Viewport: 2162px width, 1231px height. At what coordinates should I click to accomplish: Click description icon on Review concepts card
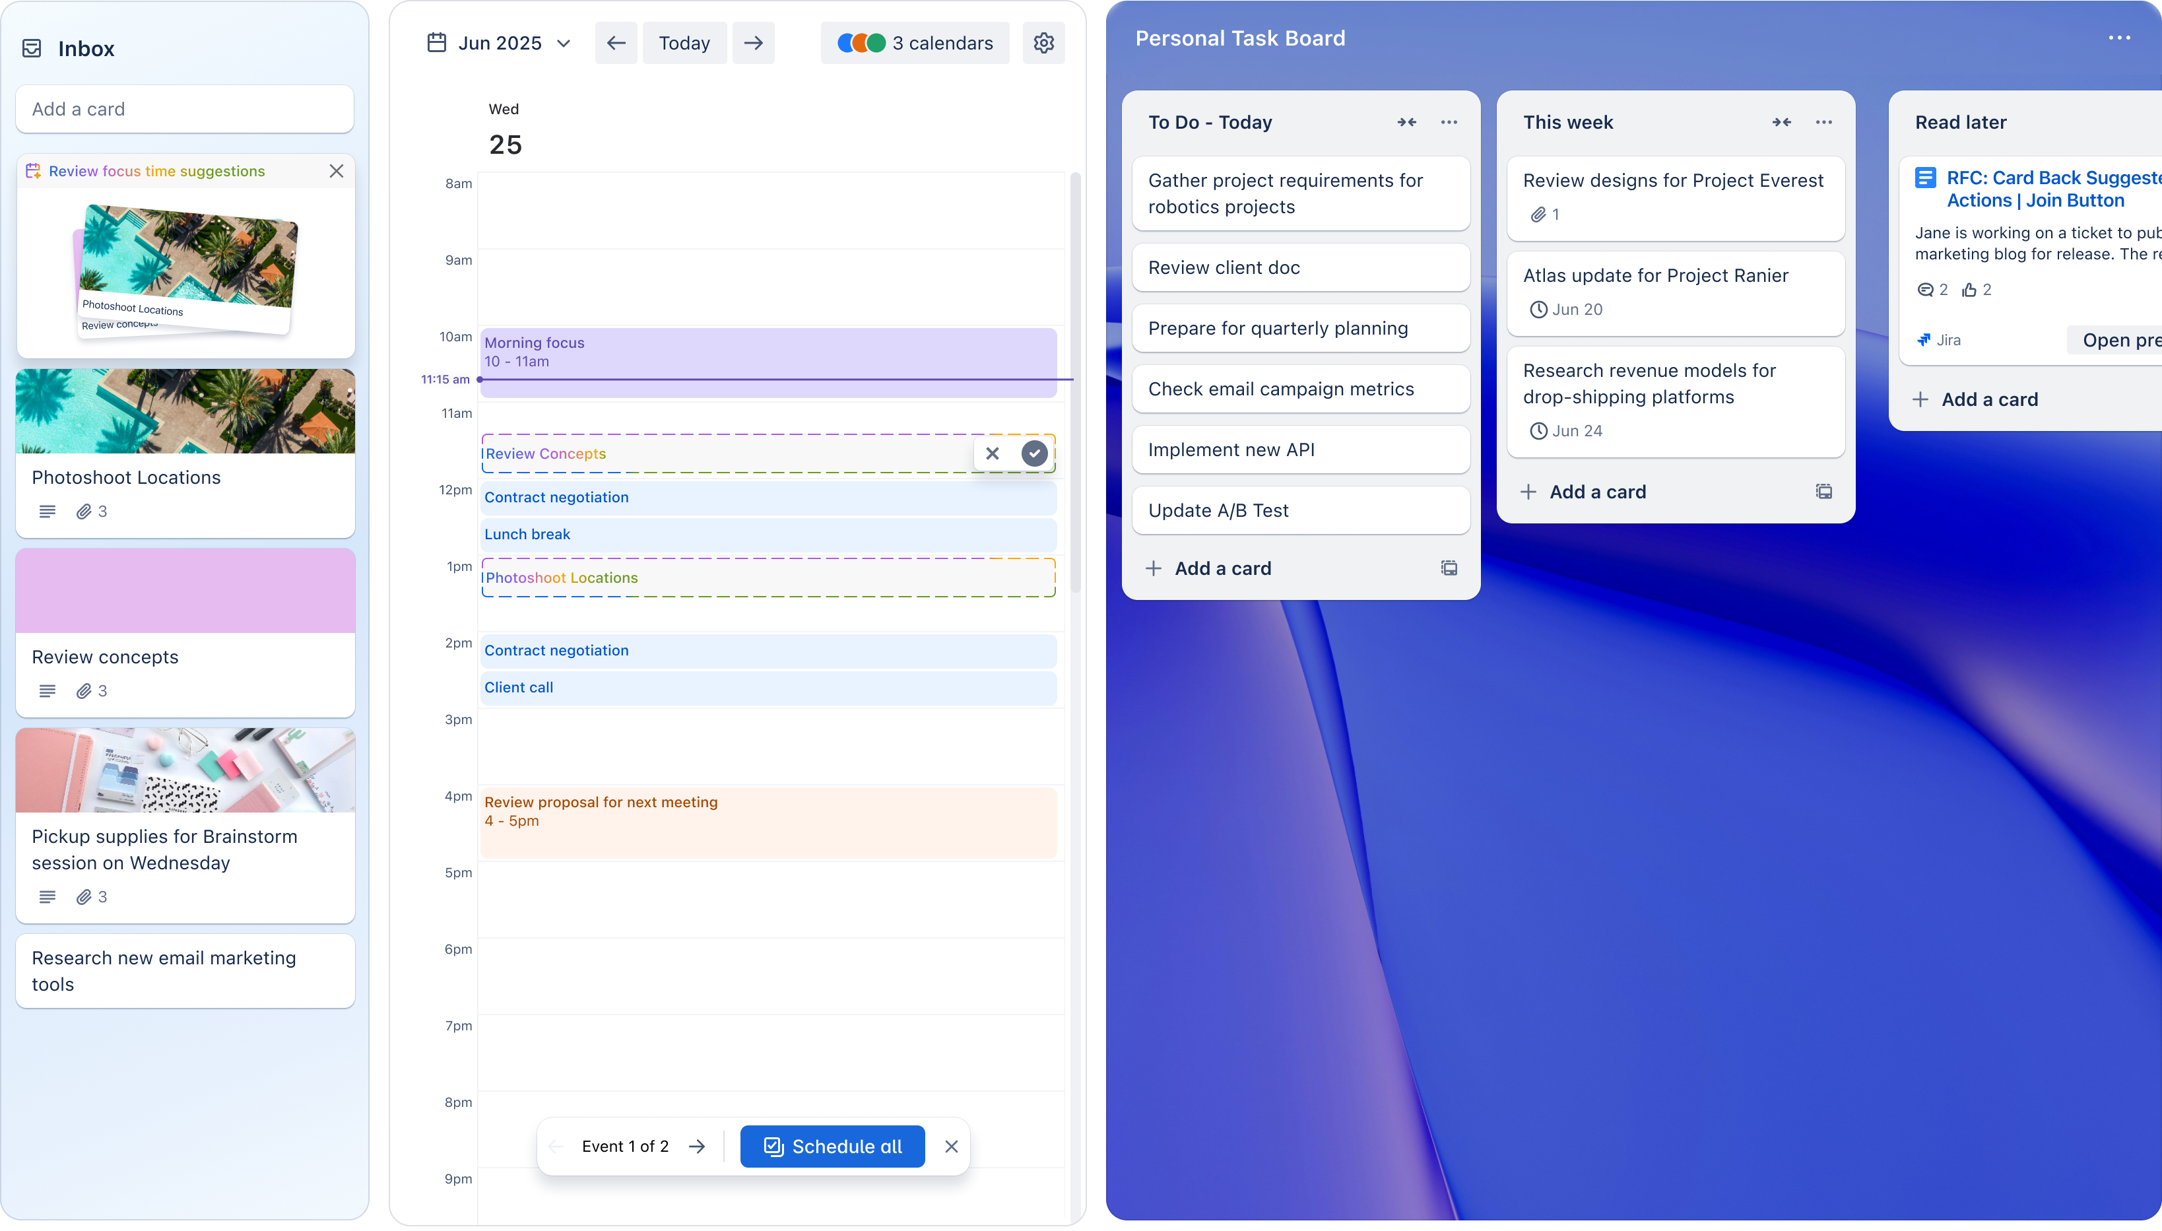[x=48, y=691]
